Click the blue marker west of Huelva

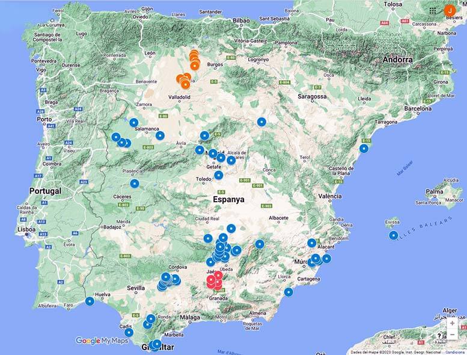click(90, 301)
